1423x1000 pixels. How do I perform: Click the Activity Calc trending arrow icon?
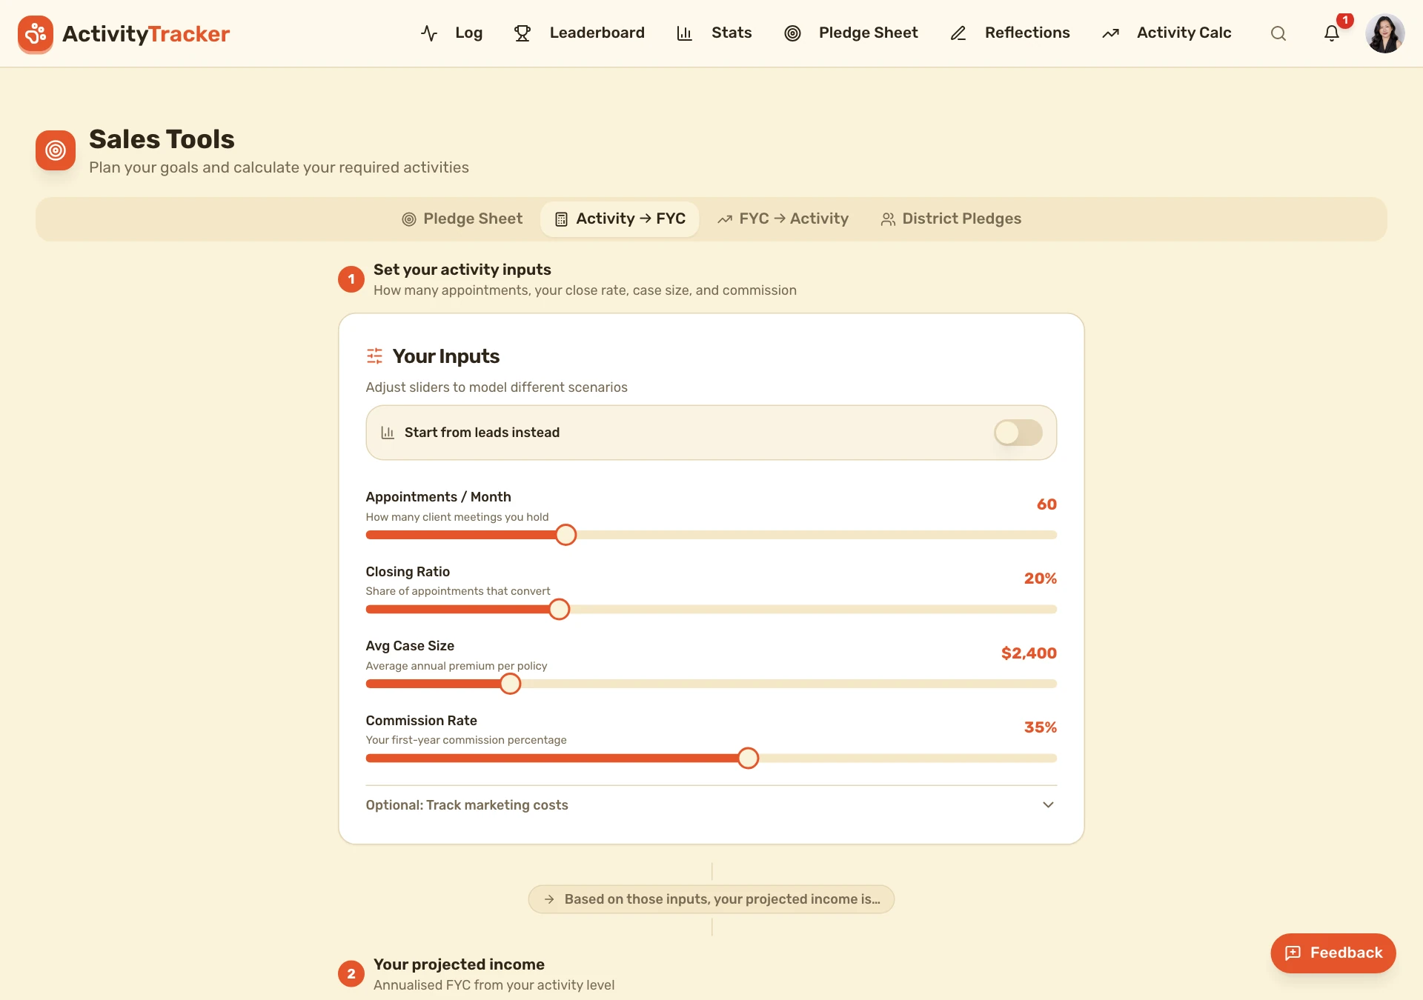(1110, 33)
